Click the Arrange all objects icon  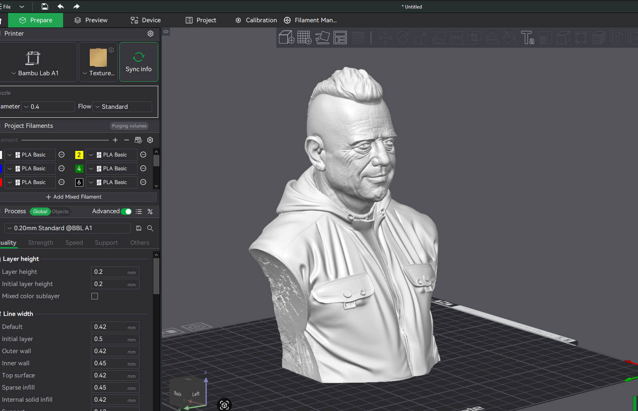[x=340, y=37]
